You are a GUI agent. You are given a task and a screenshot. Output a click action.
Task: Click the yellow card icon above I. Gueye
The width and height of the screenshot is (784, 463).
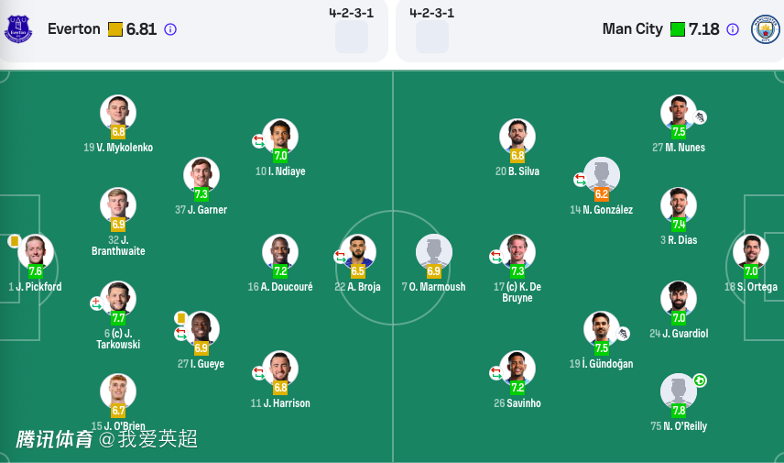(x=181, y=318)
